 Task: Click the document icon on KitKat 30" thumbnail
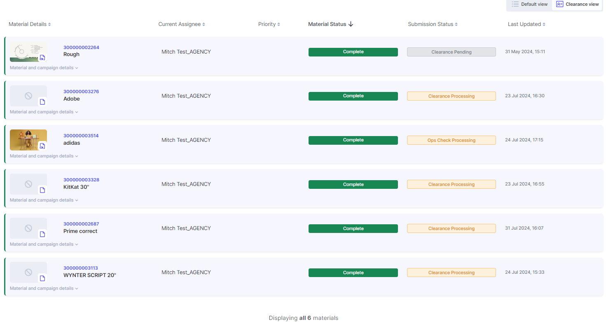42,190
